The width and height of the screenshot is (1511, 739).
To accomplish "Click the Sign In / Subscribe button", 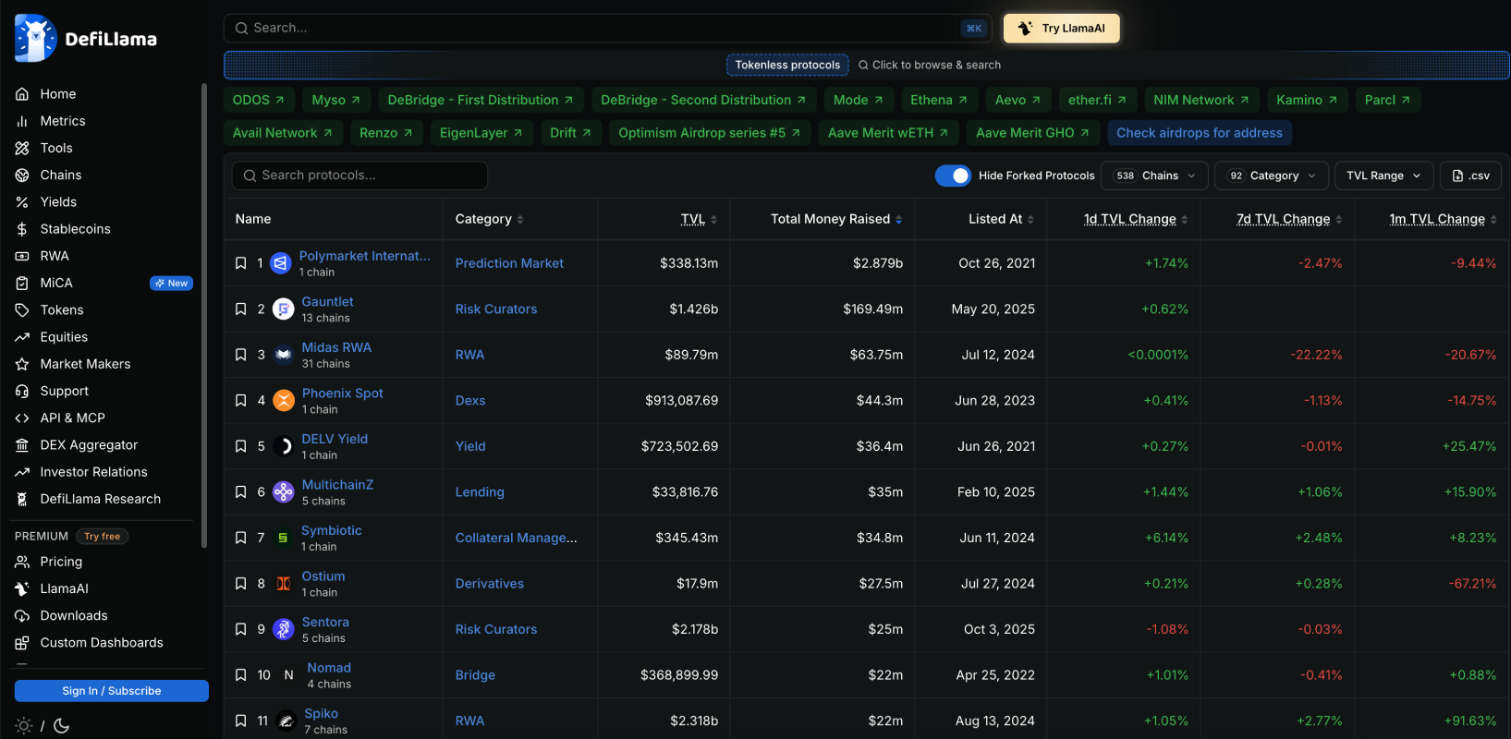I will 112,691.
